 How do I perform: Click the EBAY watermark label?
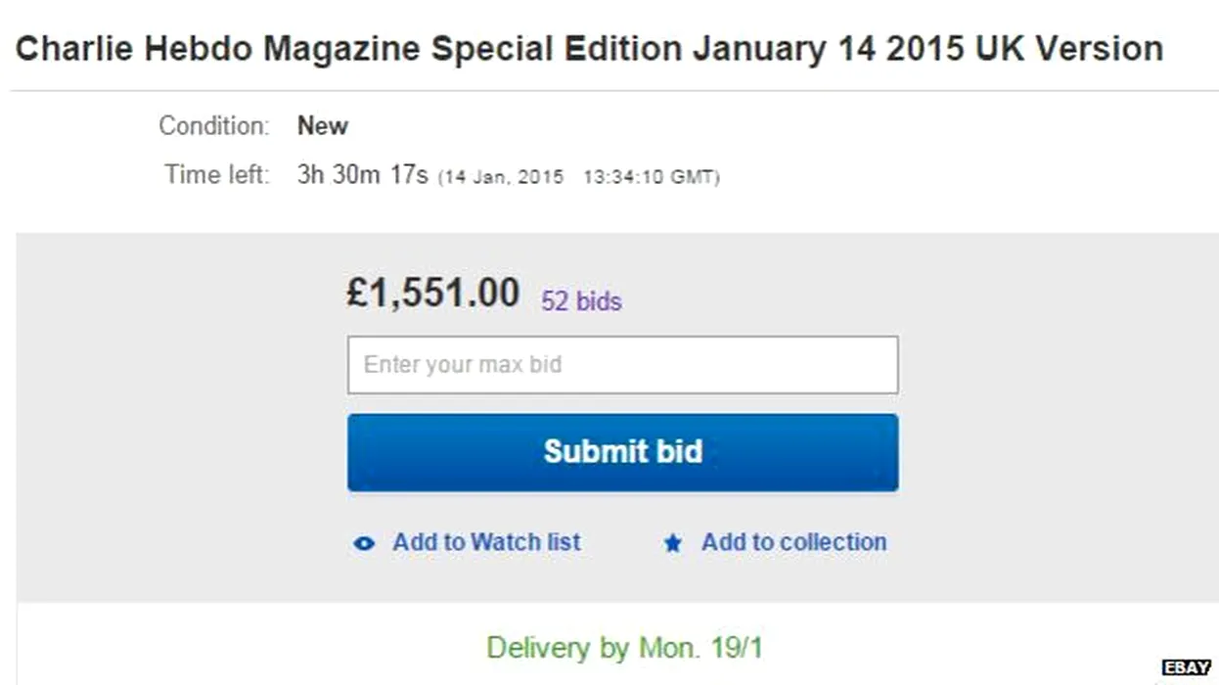click(x=1186, y=667)
